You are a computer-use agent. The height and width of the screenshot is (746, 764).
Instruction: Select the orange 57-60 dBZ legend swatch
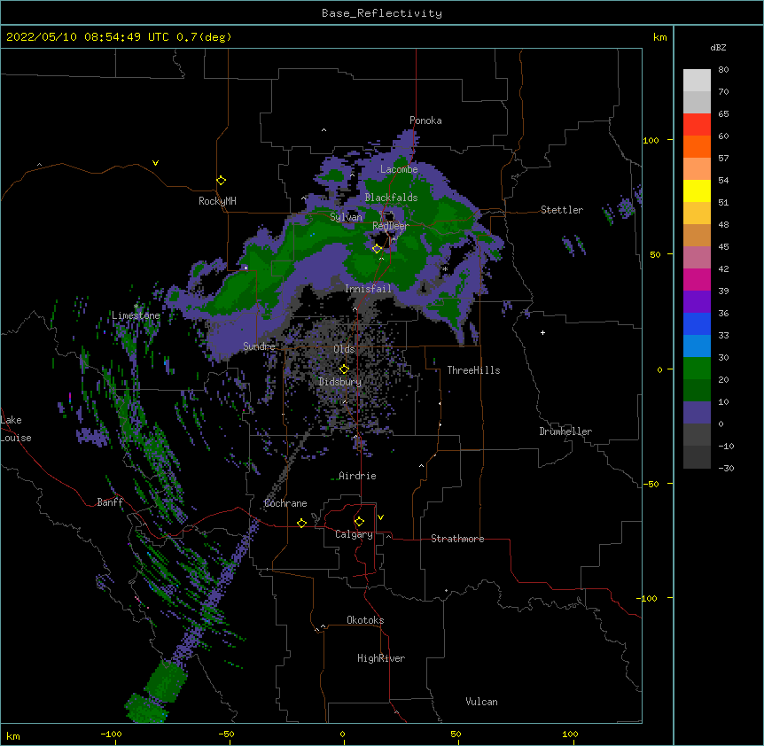697,146
